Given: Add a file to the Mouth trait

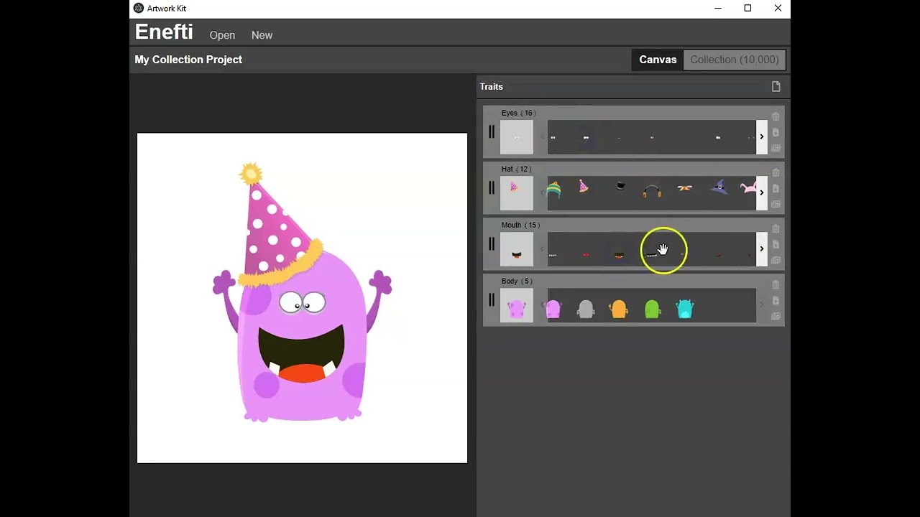Looking at the screenshot, I should (776, 244).
